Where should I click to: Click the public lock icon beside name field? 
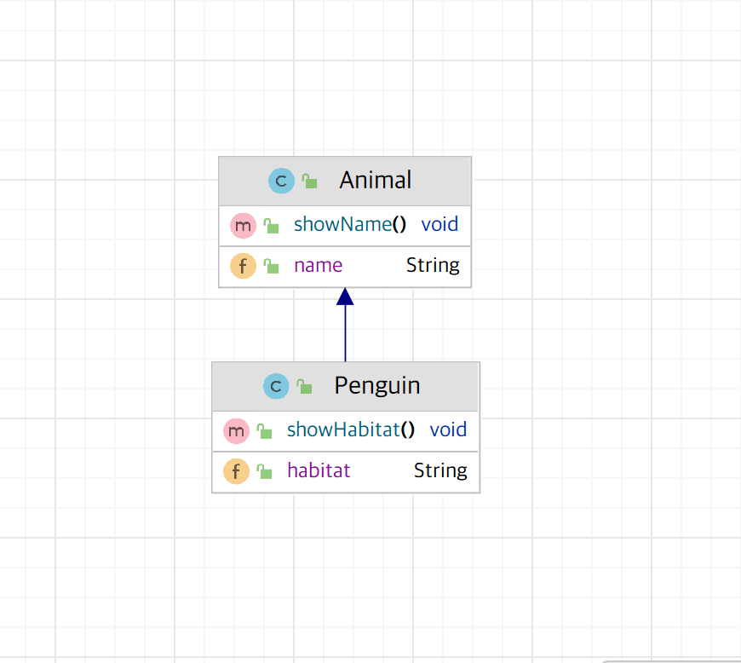[271, 266]
